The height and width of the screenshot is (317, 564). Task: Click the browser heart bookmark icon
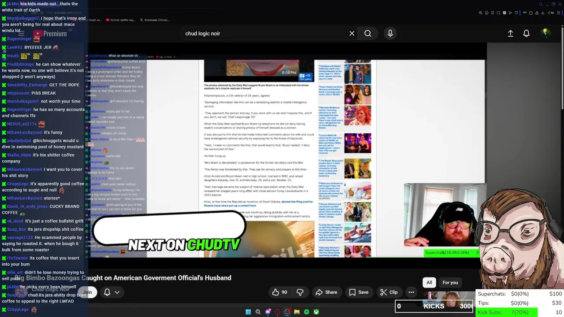pos(516,13)
